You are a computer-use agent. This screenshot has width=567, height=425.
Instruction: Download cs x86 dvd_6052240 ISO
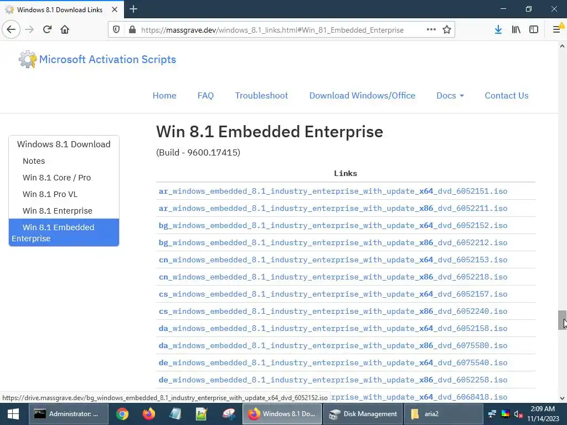tap(333, 311)
